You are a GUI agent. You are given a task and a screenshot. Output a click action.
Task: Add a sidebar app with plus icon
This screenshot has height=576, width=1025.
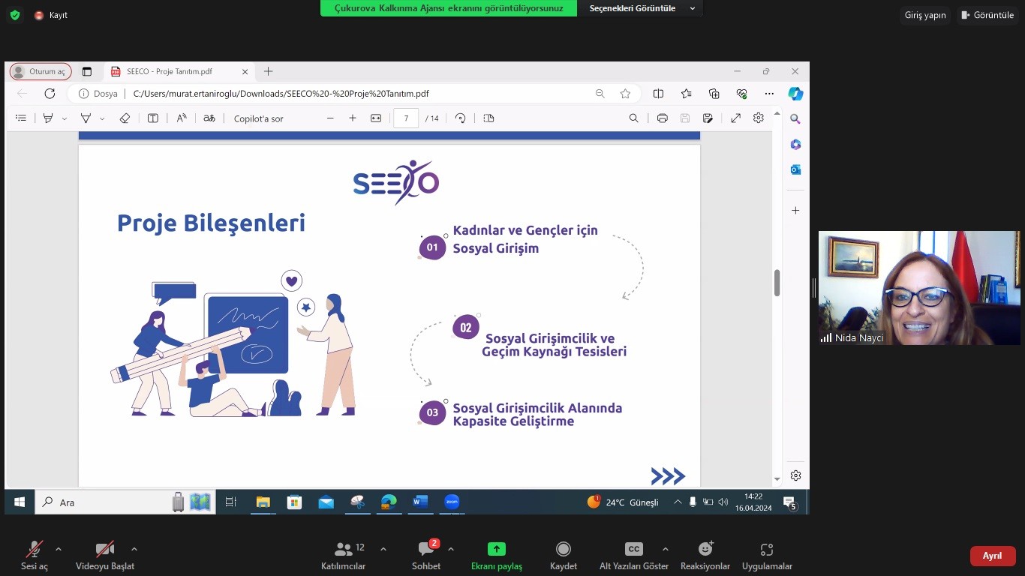point(795,211)
